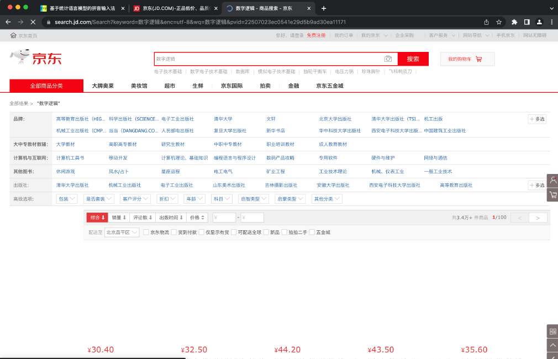Screen dimensions: 558x359
Task: Open the 北京昌平区 delivery location dropdown
Action: tap(122, 233)
